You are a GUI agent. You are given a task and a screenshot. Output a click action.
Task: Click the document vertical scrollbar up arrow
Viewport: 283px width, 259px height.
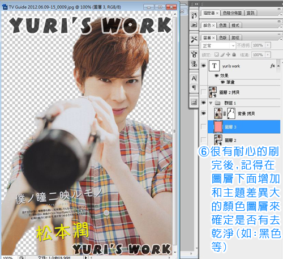pyautogui.click(x=175, y=14)
